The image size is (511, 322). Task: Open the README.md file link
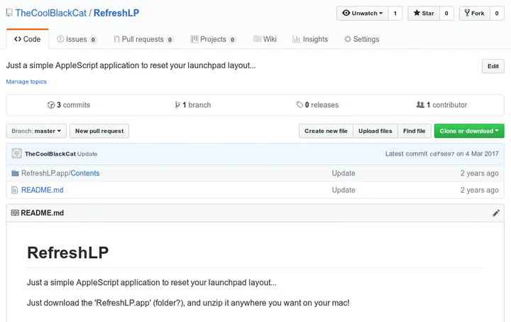(43, 190)
